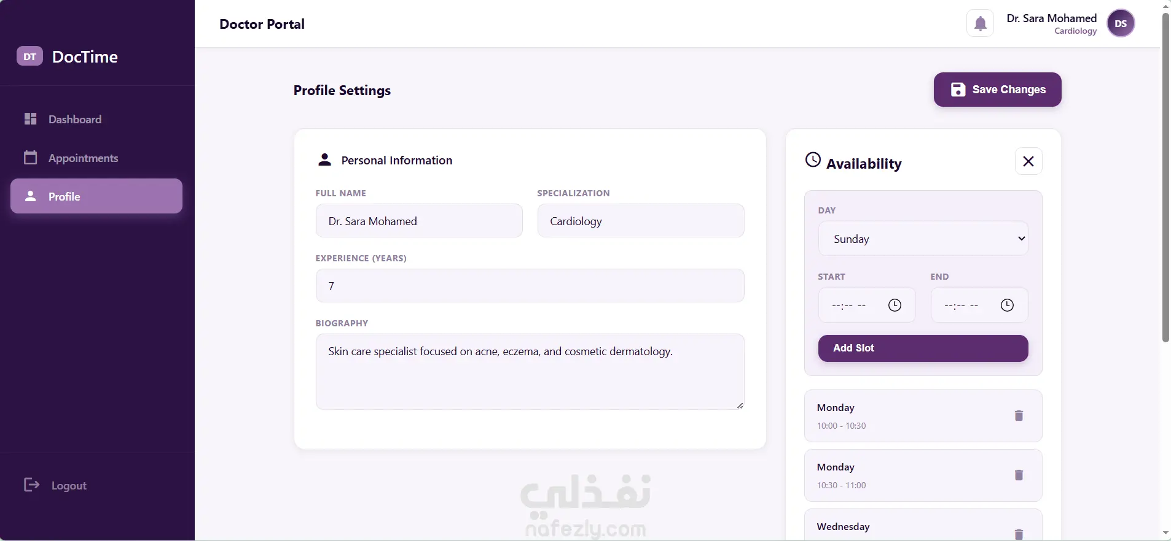Delete the Monday 10:30 - 11:00 slot
The height and width of the screenshot is (541, 1171).
pyautogui.click(x=1019, y=475)
